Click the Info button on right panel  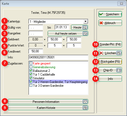(110, 79)
